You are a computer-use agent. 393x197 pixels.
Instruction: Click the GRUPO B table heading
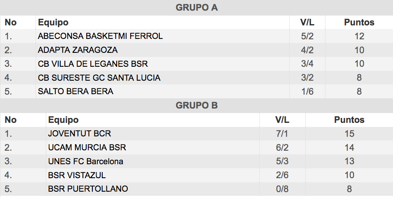pos(196,106)
